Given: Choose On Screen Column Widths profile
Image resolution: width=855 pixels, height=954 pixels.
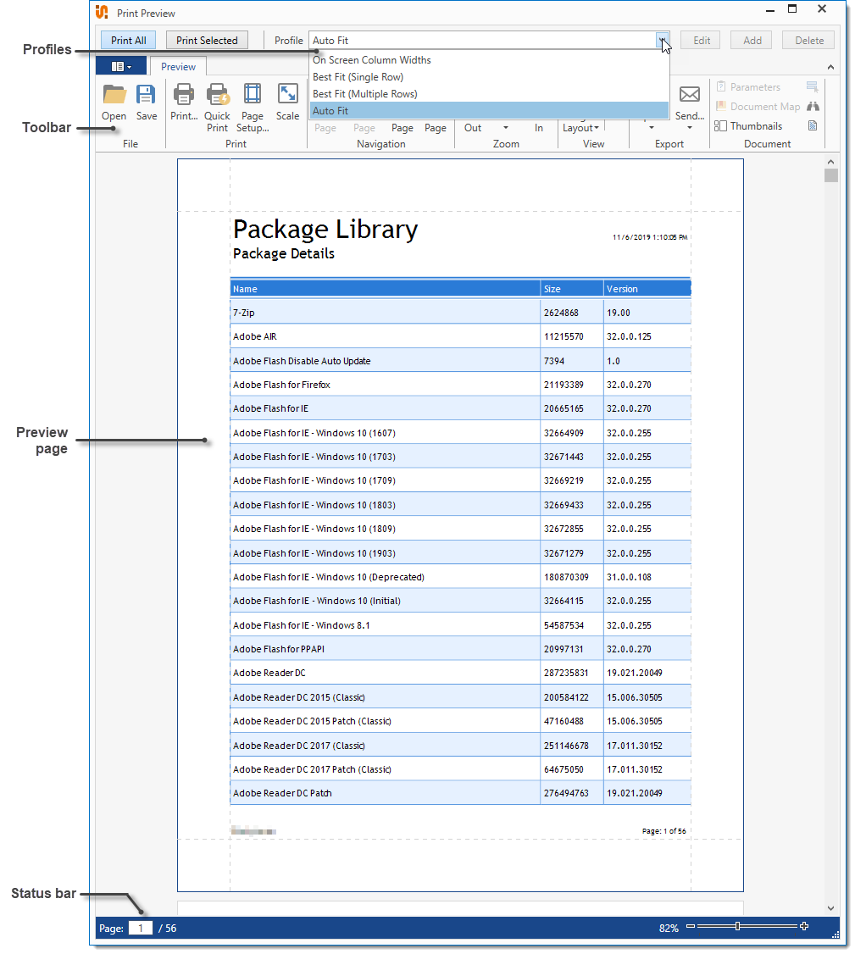Looking at the screenshot, I should point(371,60).
